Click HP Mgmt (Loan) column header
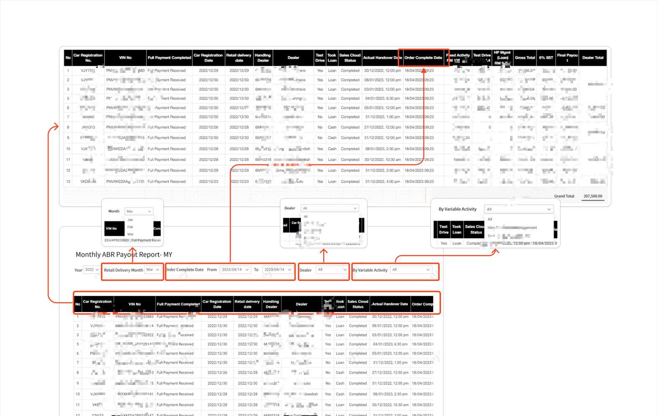658x416 pixels. coord(502,58)
